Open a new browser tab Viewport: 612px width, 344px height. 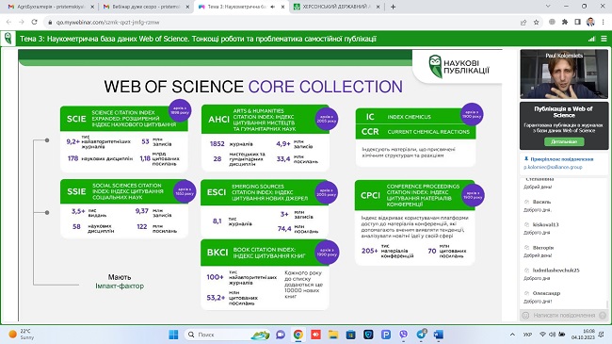click(393, 7)
